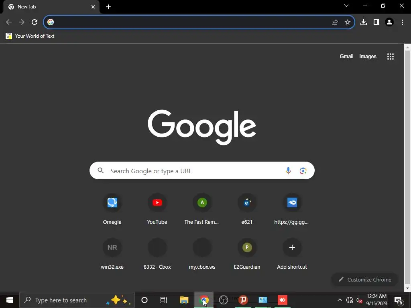Click the Search Google or type a URL box
The height and width of the screenshot is (308, 411).
tap(202, 170)
